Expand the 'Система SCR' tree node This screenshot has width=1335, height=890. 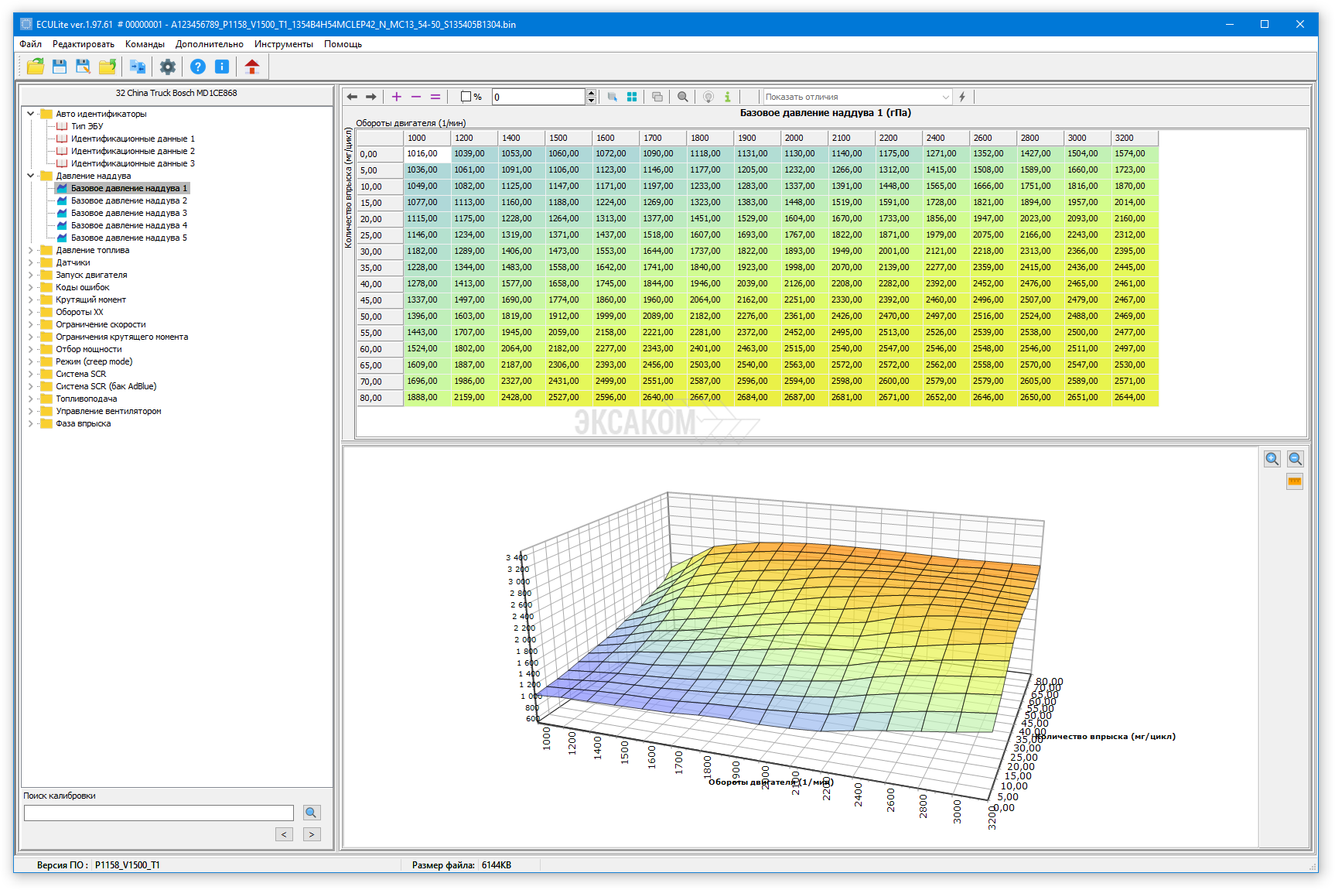pyautogui.click(x=31, y=374)
